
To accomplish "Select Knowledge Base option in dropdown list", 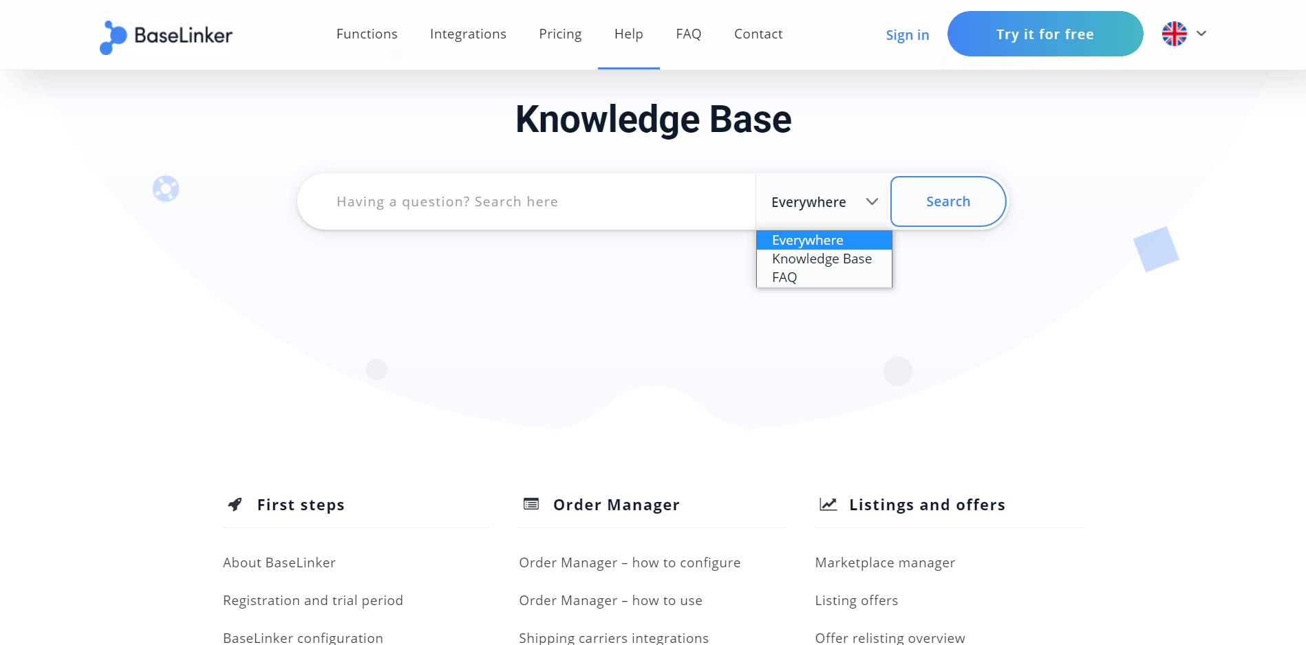I will click(824, 259).
